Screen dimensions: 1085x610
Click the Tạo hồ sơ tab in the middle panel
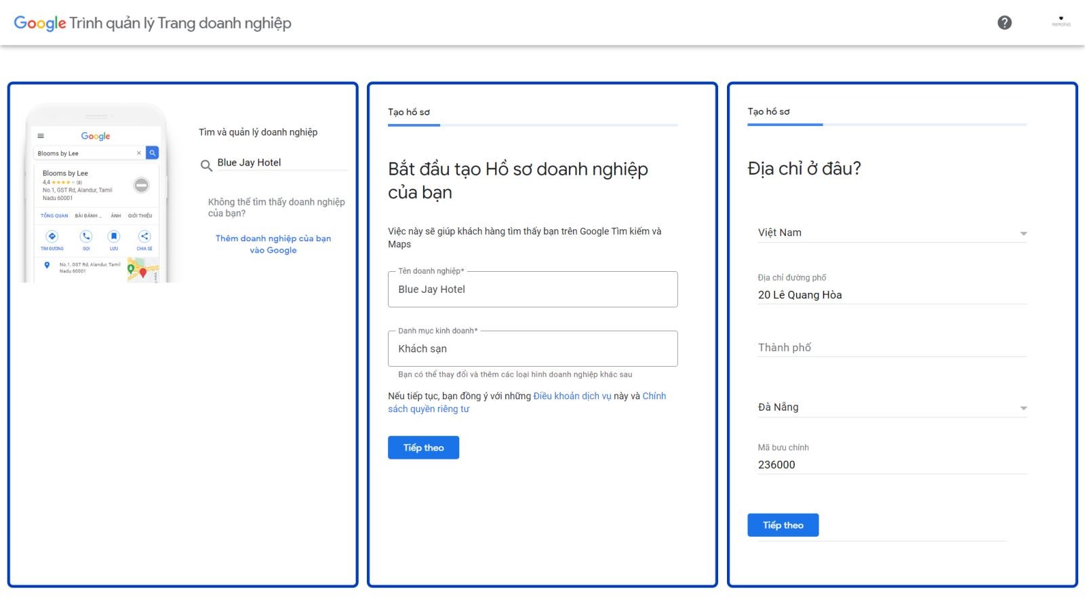(409, 113)
